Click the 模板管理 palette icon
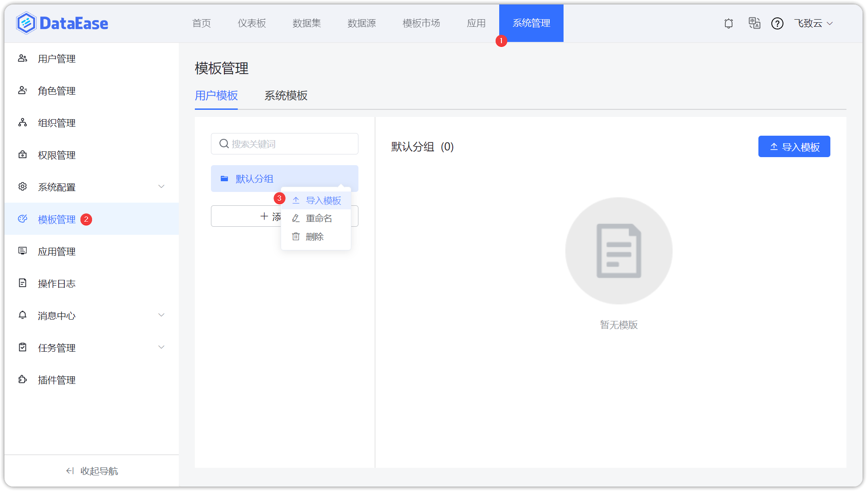Screen dimensions: 867x491 coord(22,219)
